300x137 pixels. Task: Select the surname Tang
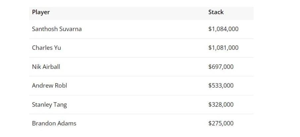[x=60, y=105]
